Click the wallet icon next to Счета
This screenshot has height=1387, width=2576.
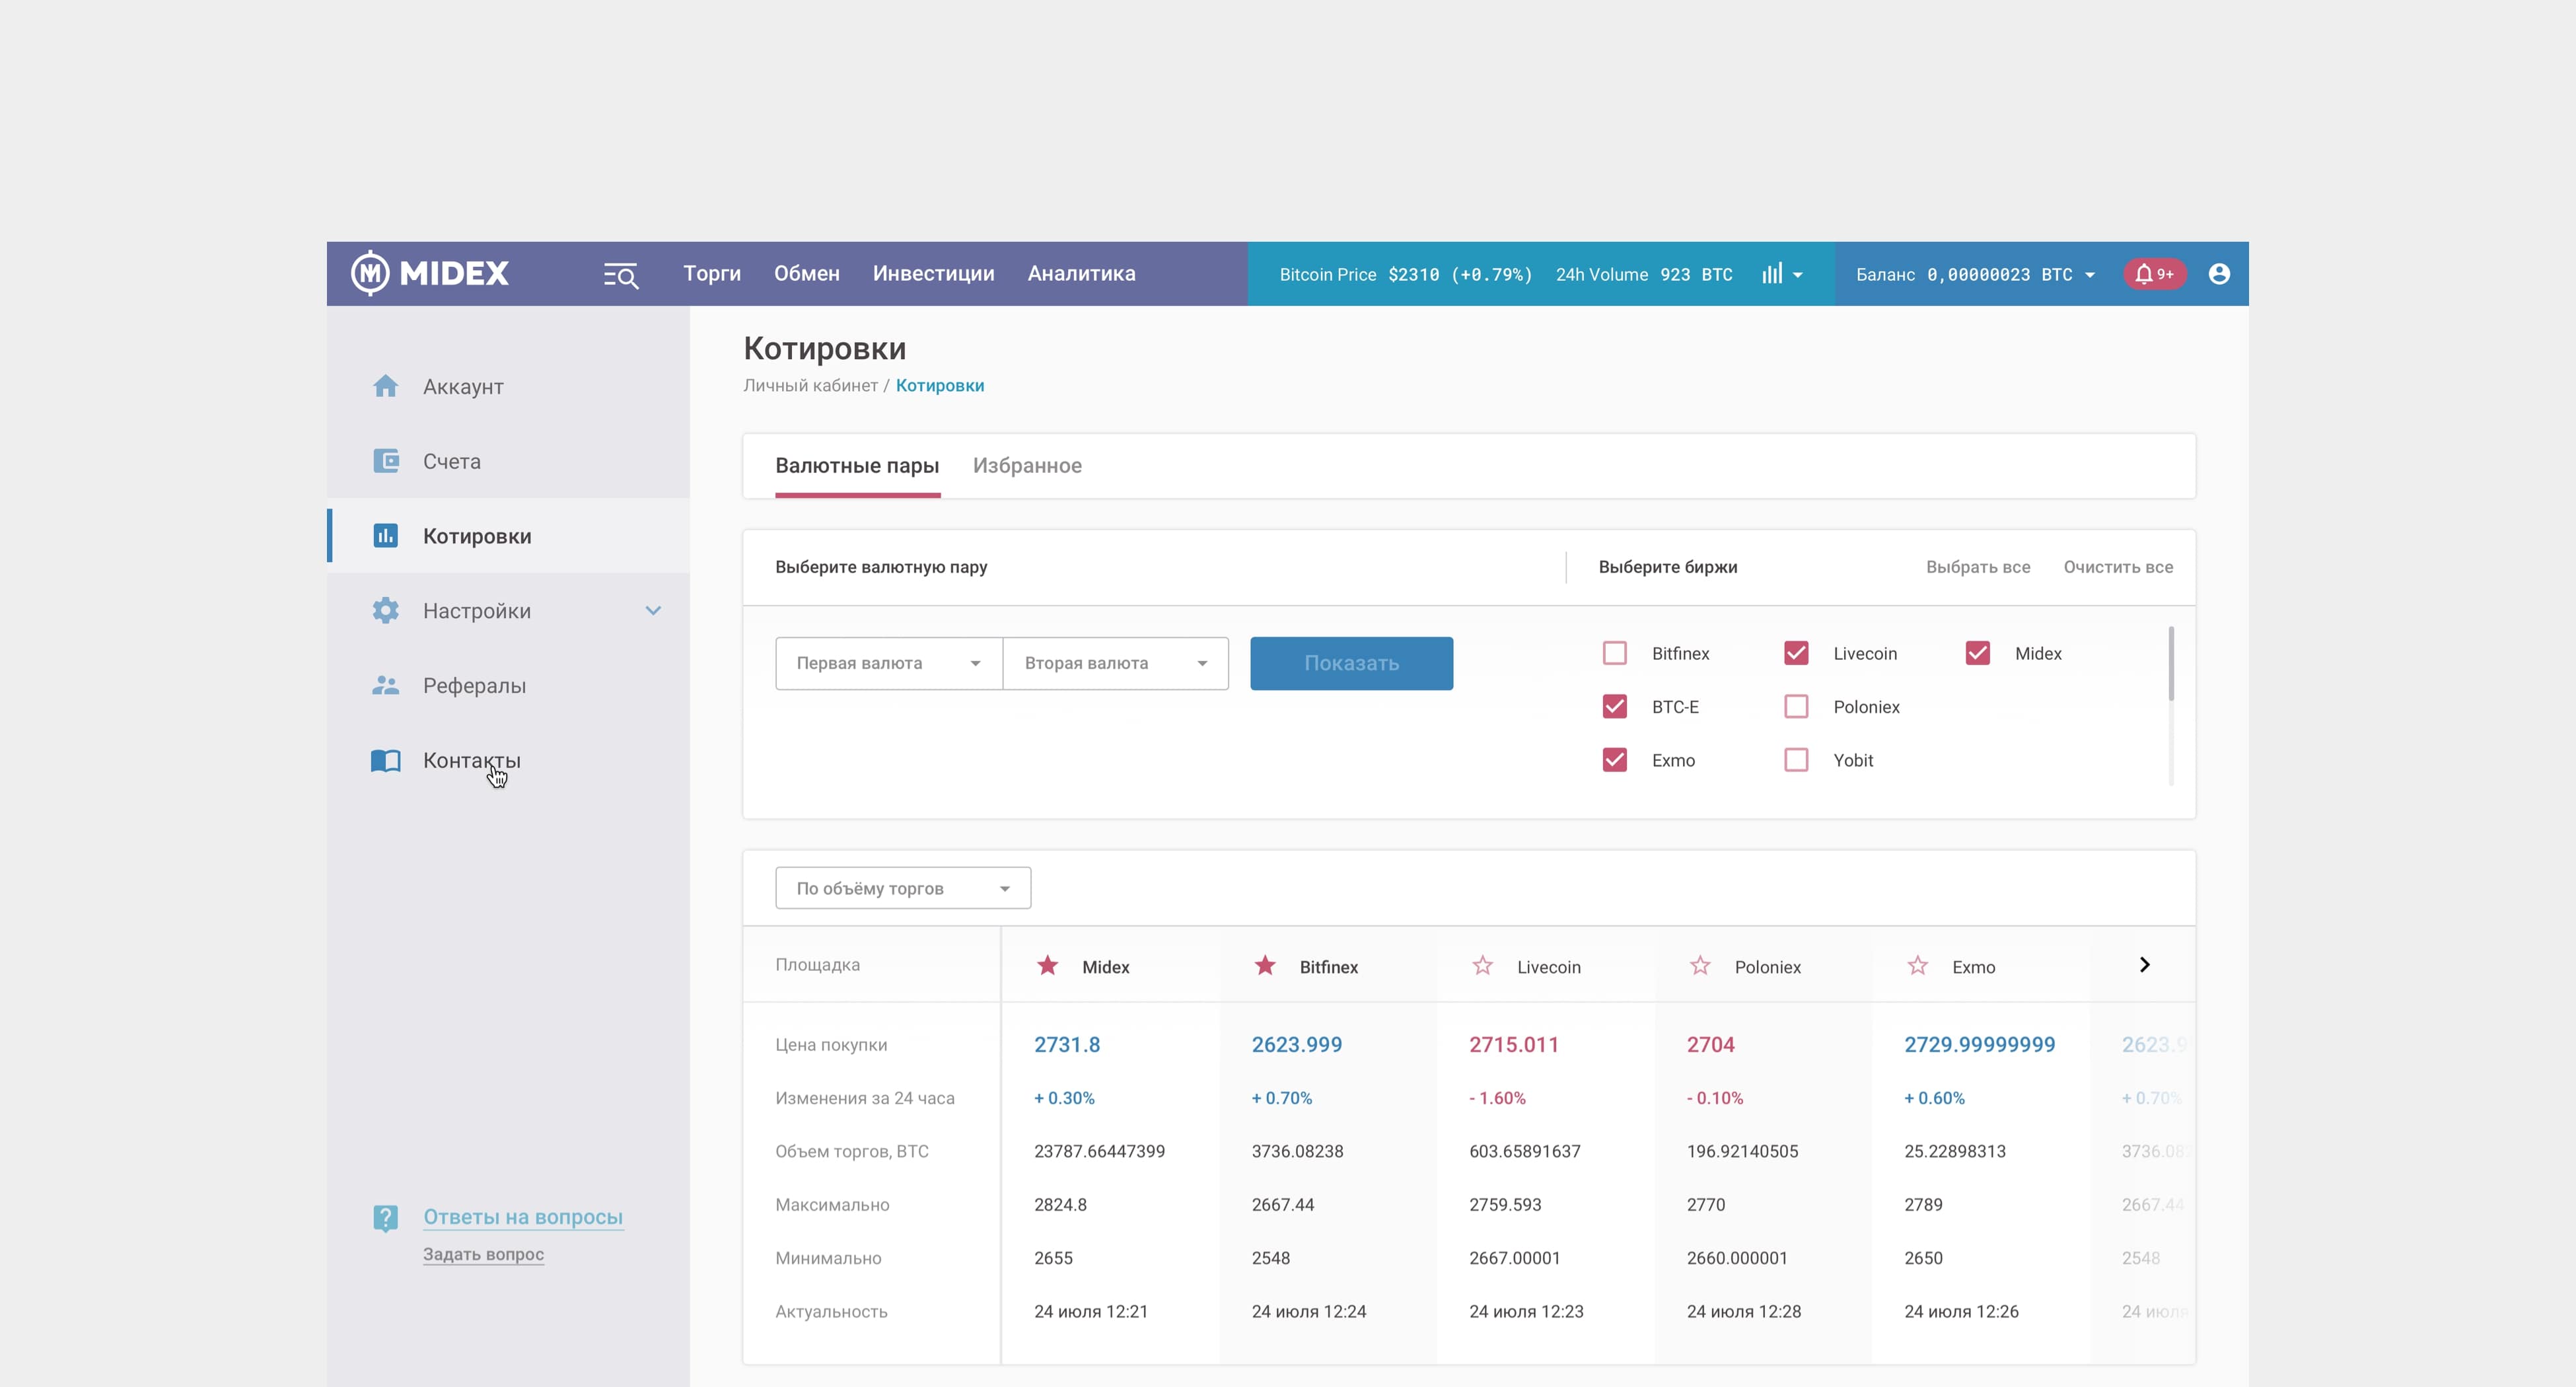(385, 461)
